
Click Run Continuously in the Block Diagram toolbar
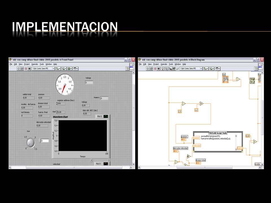(x=151, y=69)
